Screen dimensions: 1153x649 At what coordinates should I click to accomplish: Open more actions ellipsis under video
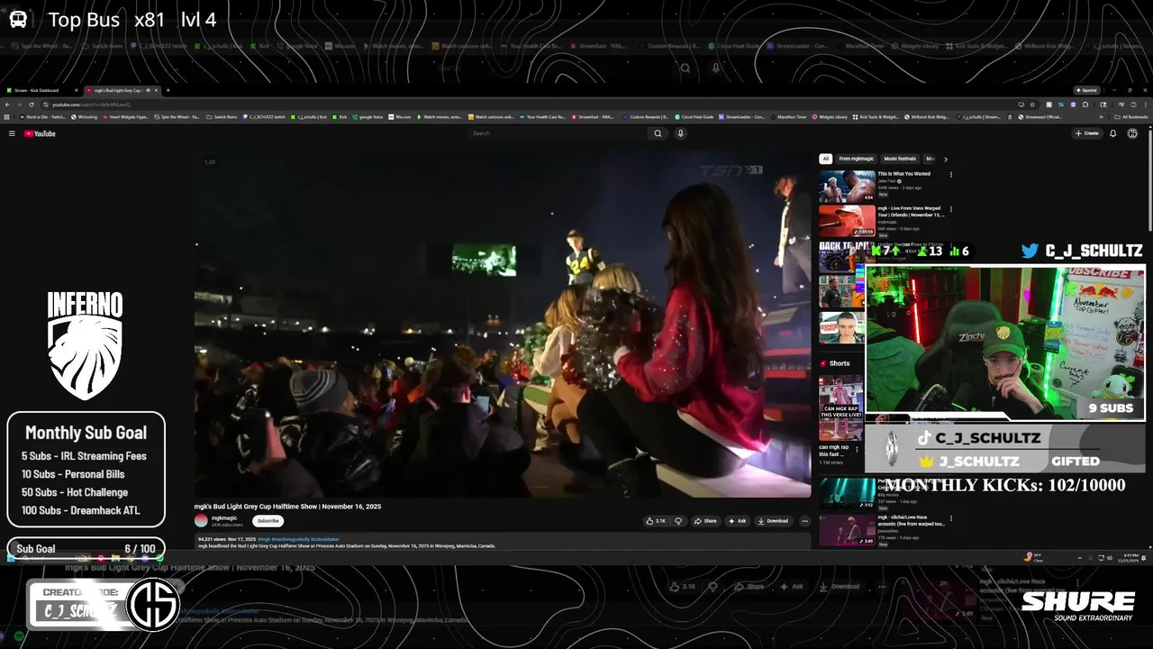click(804, 521)
